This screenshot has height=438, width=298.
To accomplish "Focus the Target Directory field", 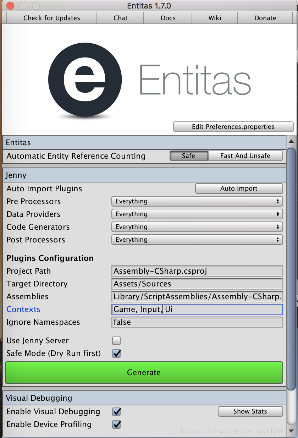I will 197,284.
